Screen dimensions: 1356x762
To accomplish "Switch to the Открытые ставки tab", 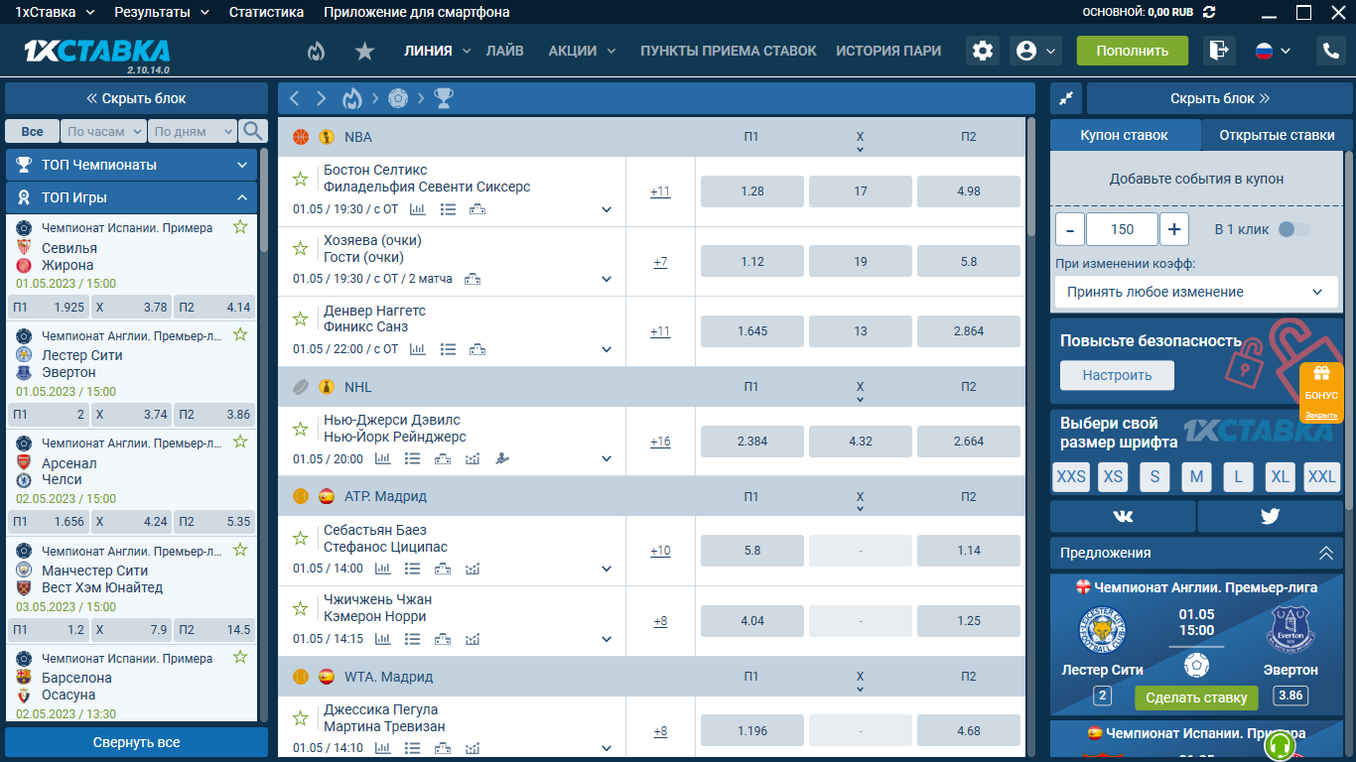I will [x=1277, y=135].
